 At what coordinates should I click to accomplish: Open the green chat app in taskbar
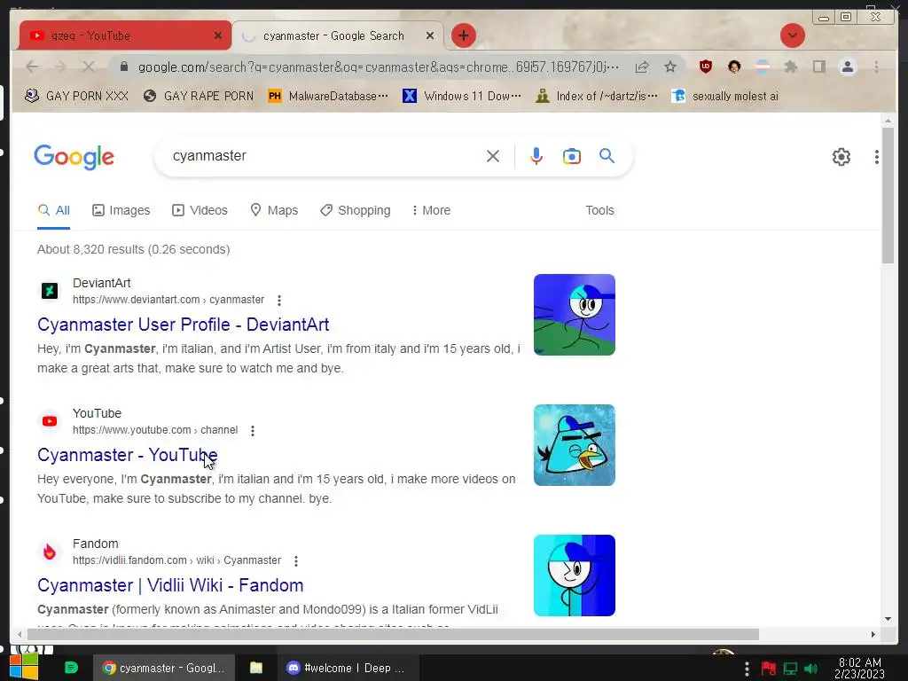click(x=71, y=668)
